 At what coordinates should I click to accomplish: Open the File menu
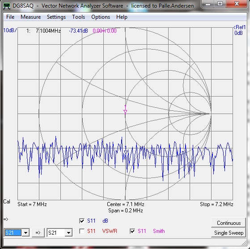tap(10, 17)
